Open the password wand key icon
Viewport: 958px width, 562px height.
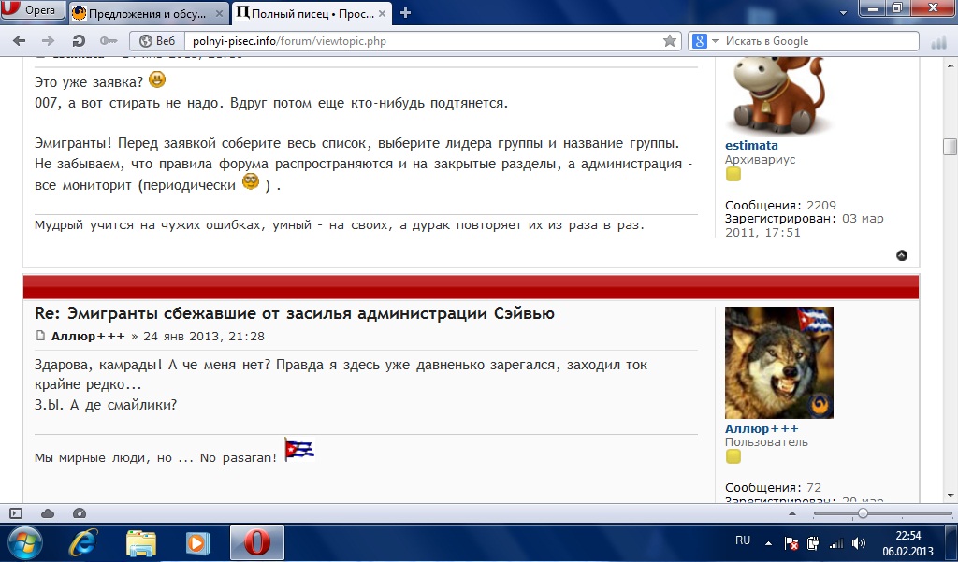tap(109, 41)
